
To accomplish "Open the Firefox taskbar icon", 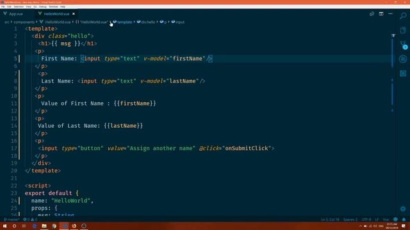I will [74, 226].
